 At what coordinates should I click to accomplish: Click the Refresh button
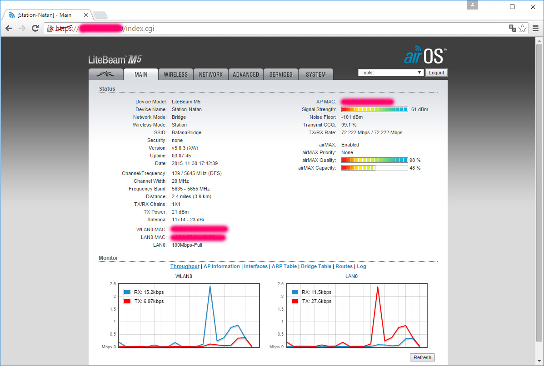coord(422,357)
